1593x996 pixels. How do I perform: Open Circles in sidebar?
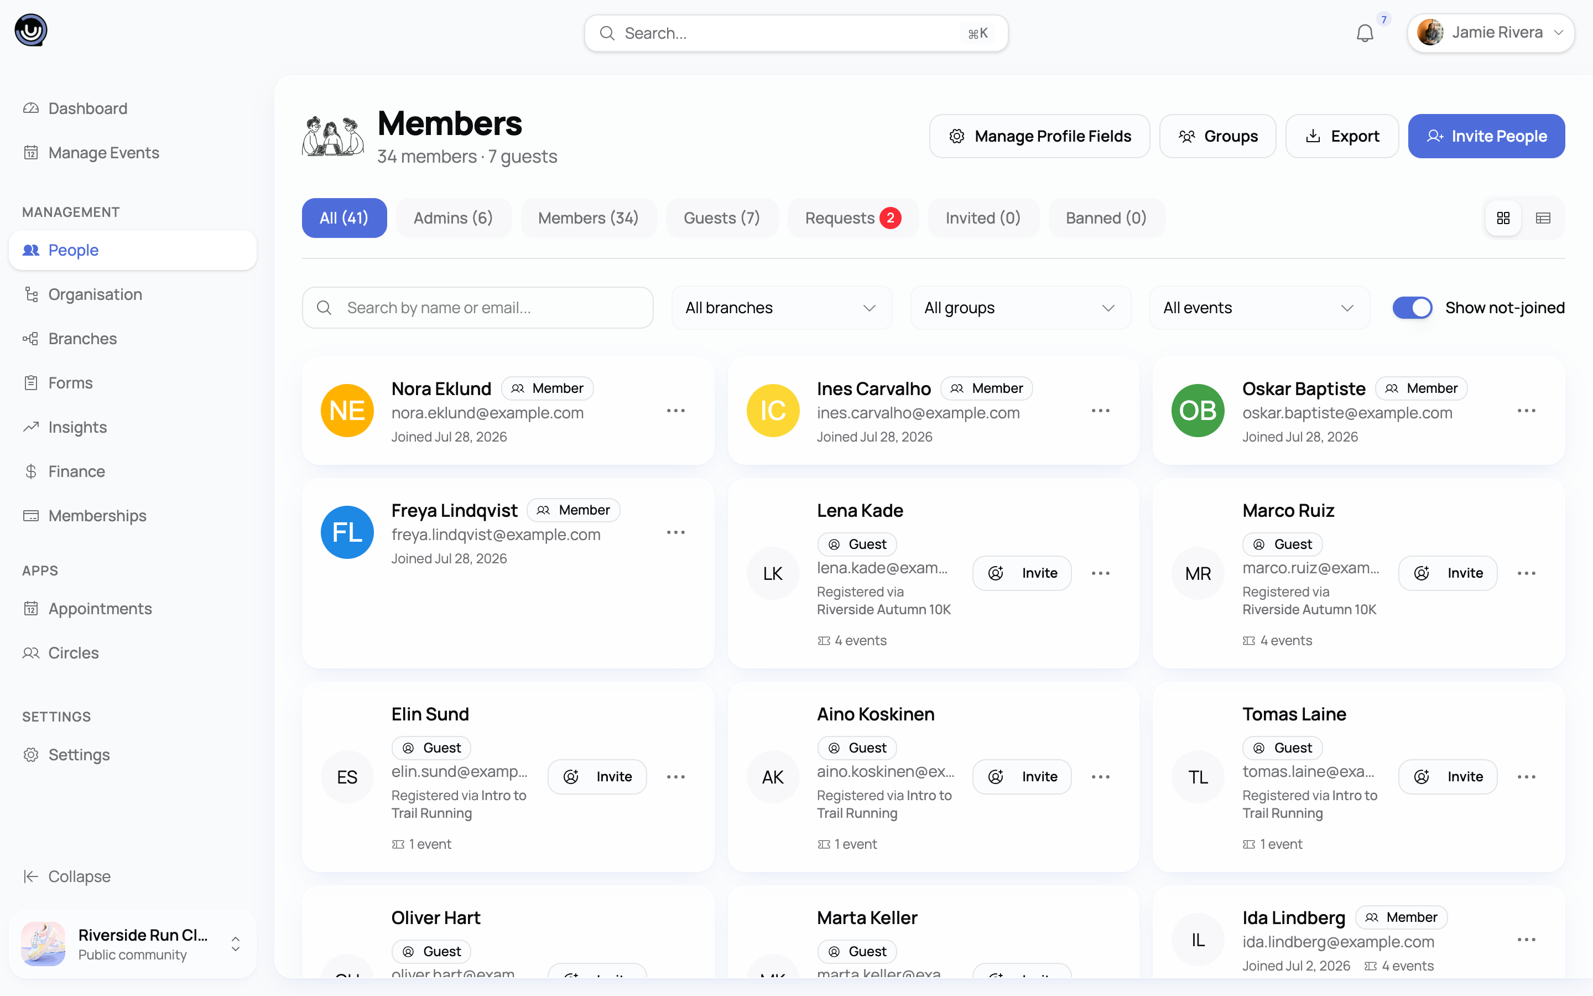[x=132, y=653]
